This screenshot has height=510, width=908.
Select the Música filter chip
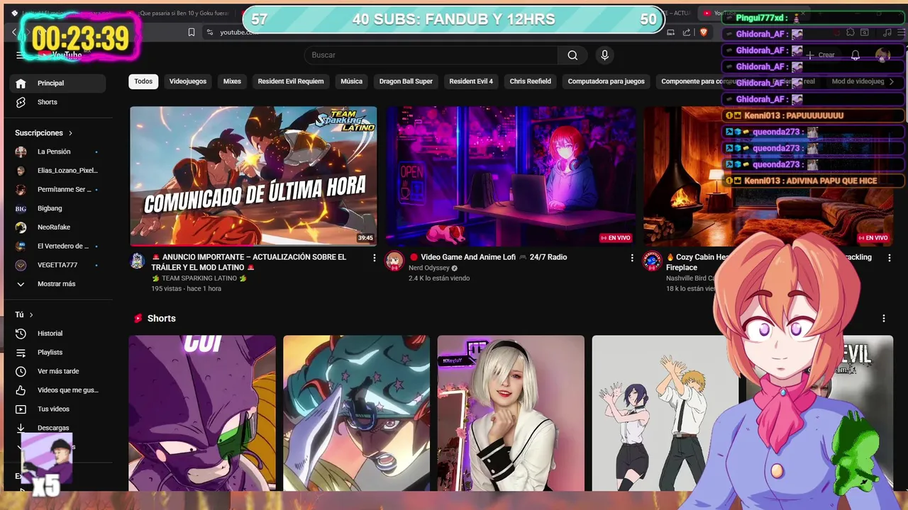coord(351,81)
